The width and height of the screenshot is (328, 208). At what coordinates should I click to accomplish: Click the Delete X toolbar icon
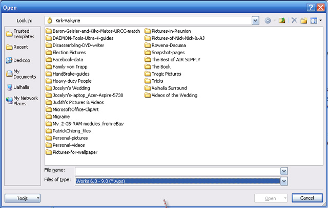(294, 20)
